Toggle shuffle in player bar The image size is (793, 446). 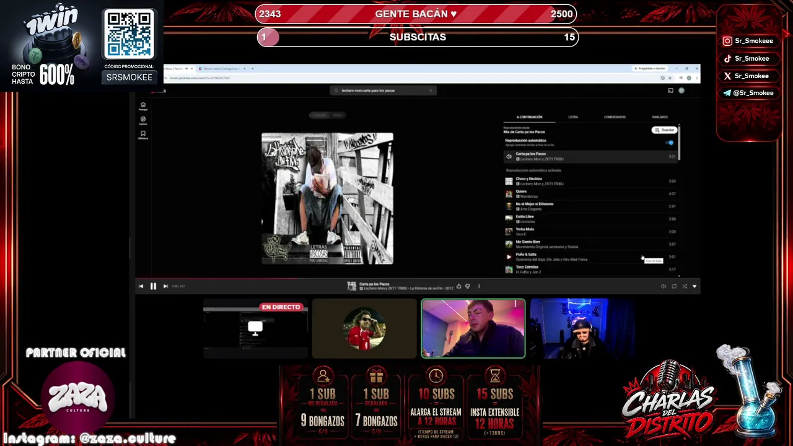pos(685,286)
